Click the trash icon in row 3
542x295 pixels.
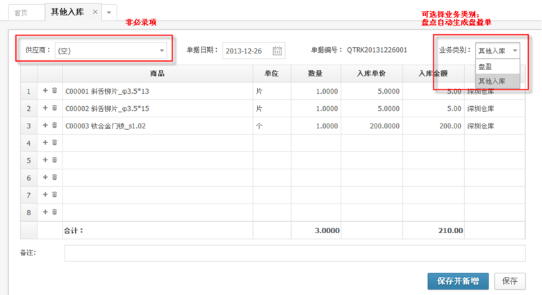[55, 125]
